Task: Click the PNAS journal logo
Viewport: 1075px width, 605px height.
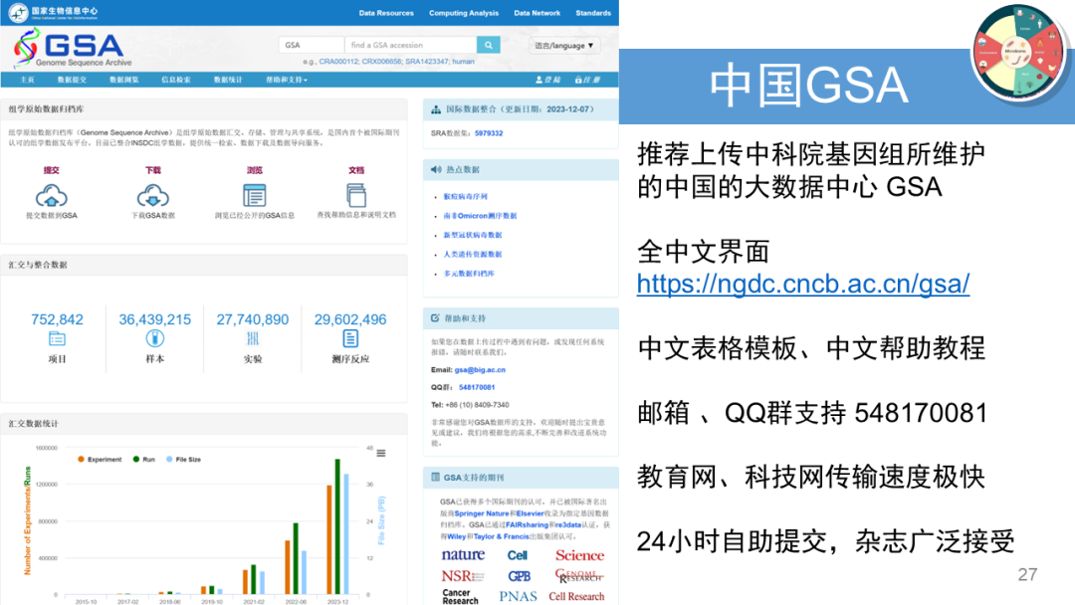Action: [518, 596]
